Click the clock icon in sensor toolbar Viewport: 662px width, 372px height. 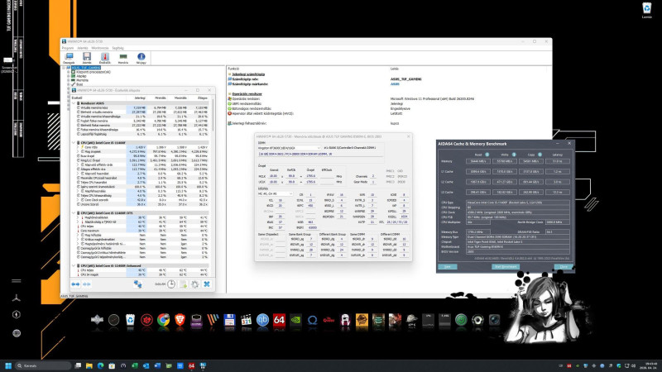[171, 284]
